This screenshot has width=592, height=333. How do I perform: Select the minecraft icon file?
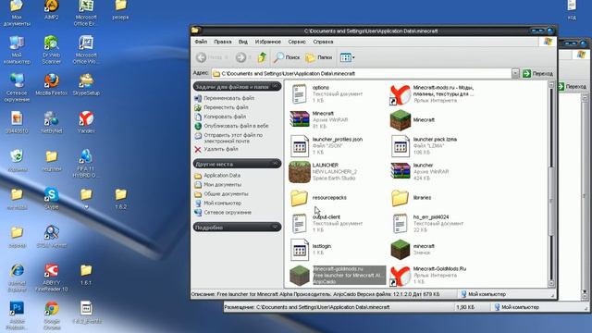(401, 250)
